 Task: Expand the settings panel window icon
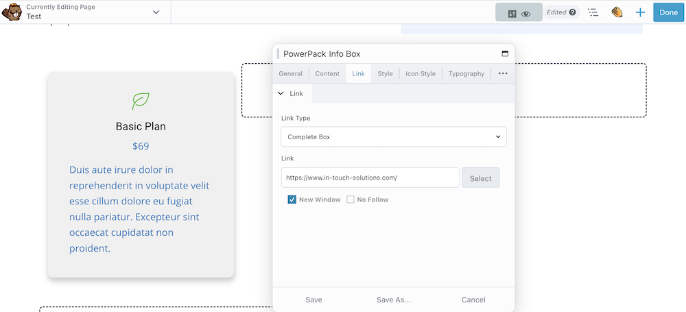505,53
